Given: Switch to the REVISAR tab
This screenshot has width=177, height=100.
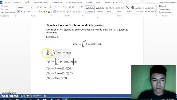Looking at the screenshot, I should pos(89,2).
